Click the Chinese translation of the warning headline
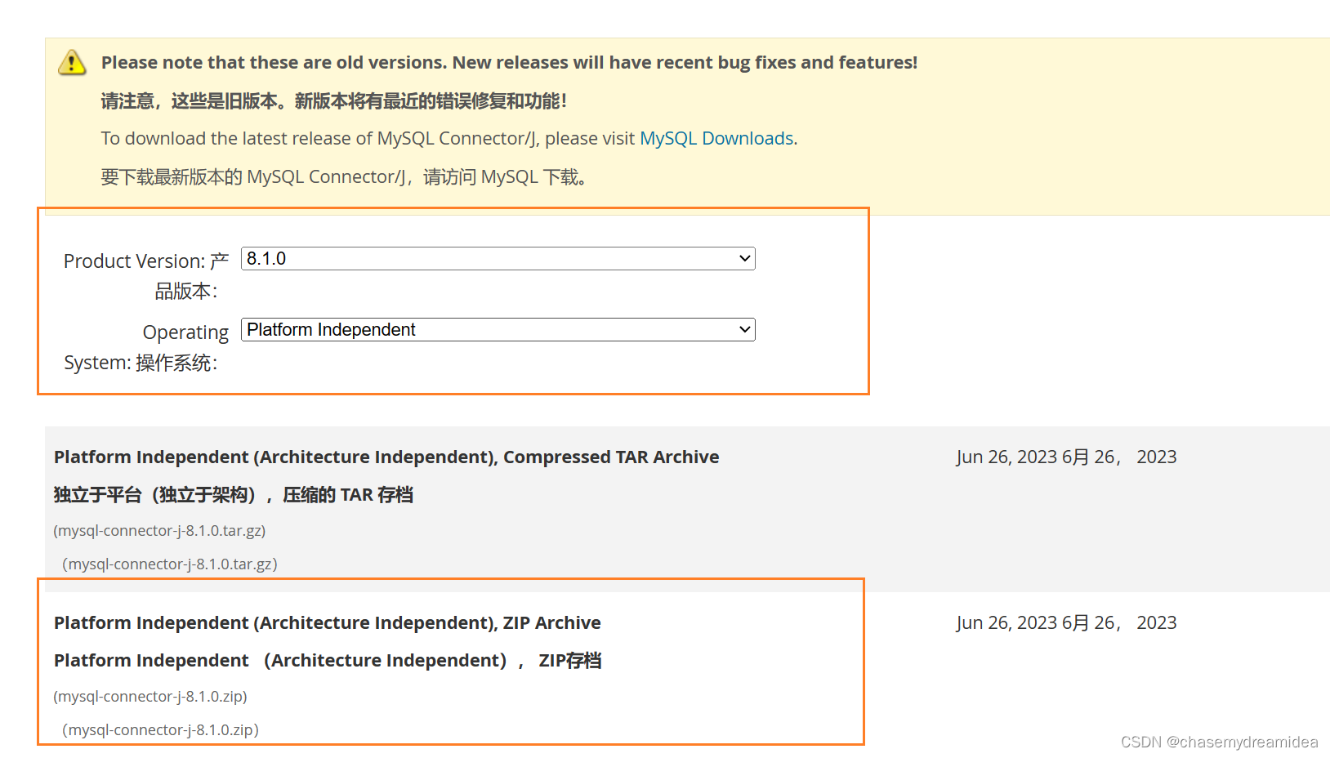This screenshot has width=1330, height=758. click(333, 101)
